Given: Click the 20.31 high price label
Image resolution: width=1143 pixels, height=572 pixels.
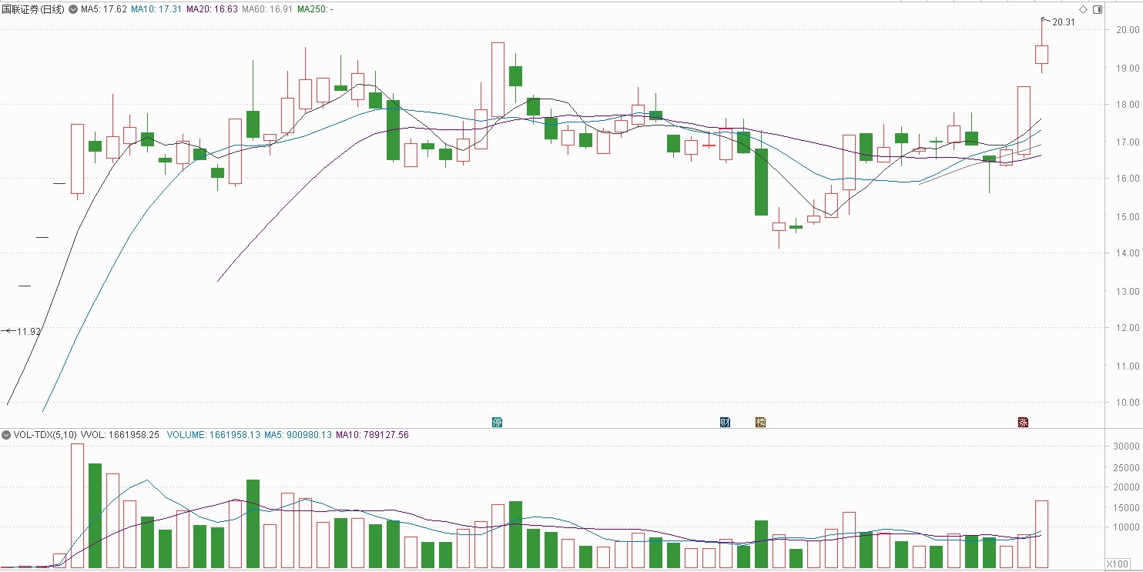Looking at the screenshot, I should coord(1063,22).
